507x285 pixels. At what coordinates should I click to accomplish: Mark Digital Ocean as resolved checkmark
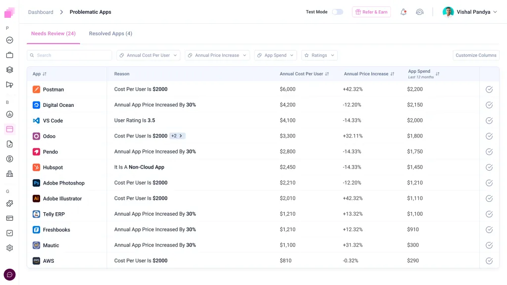click(x=489, y=105)
